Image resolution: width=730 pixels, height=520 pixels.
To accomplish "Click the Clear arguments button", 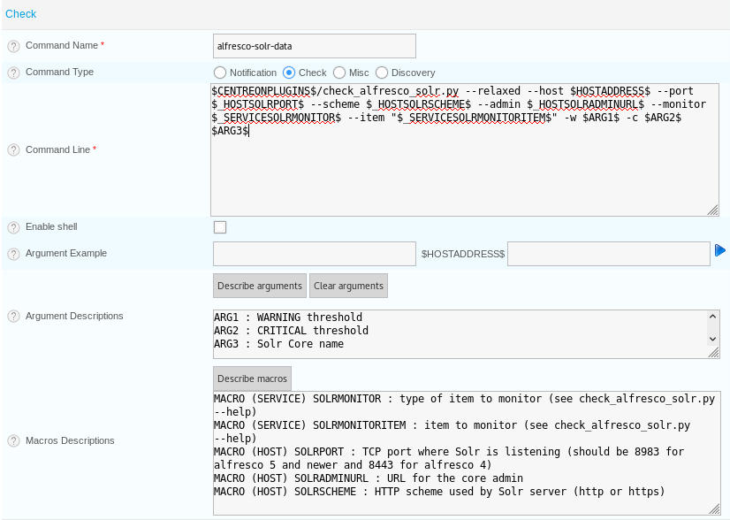I will (x=349, y=286).
